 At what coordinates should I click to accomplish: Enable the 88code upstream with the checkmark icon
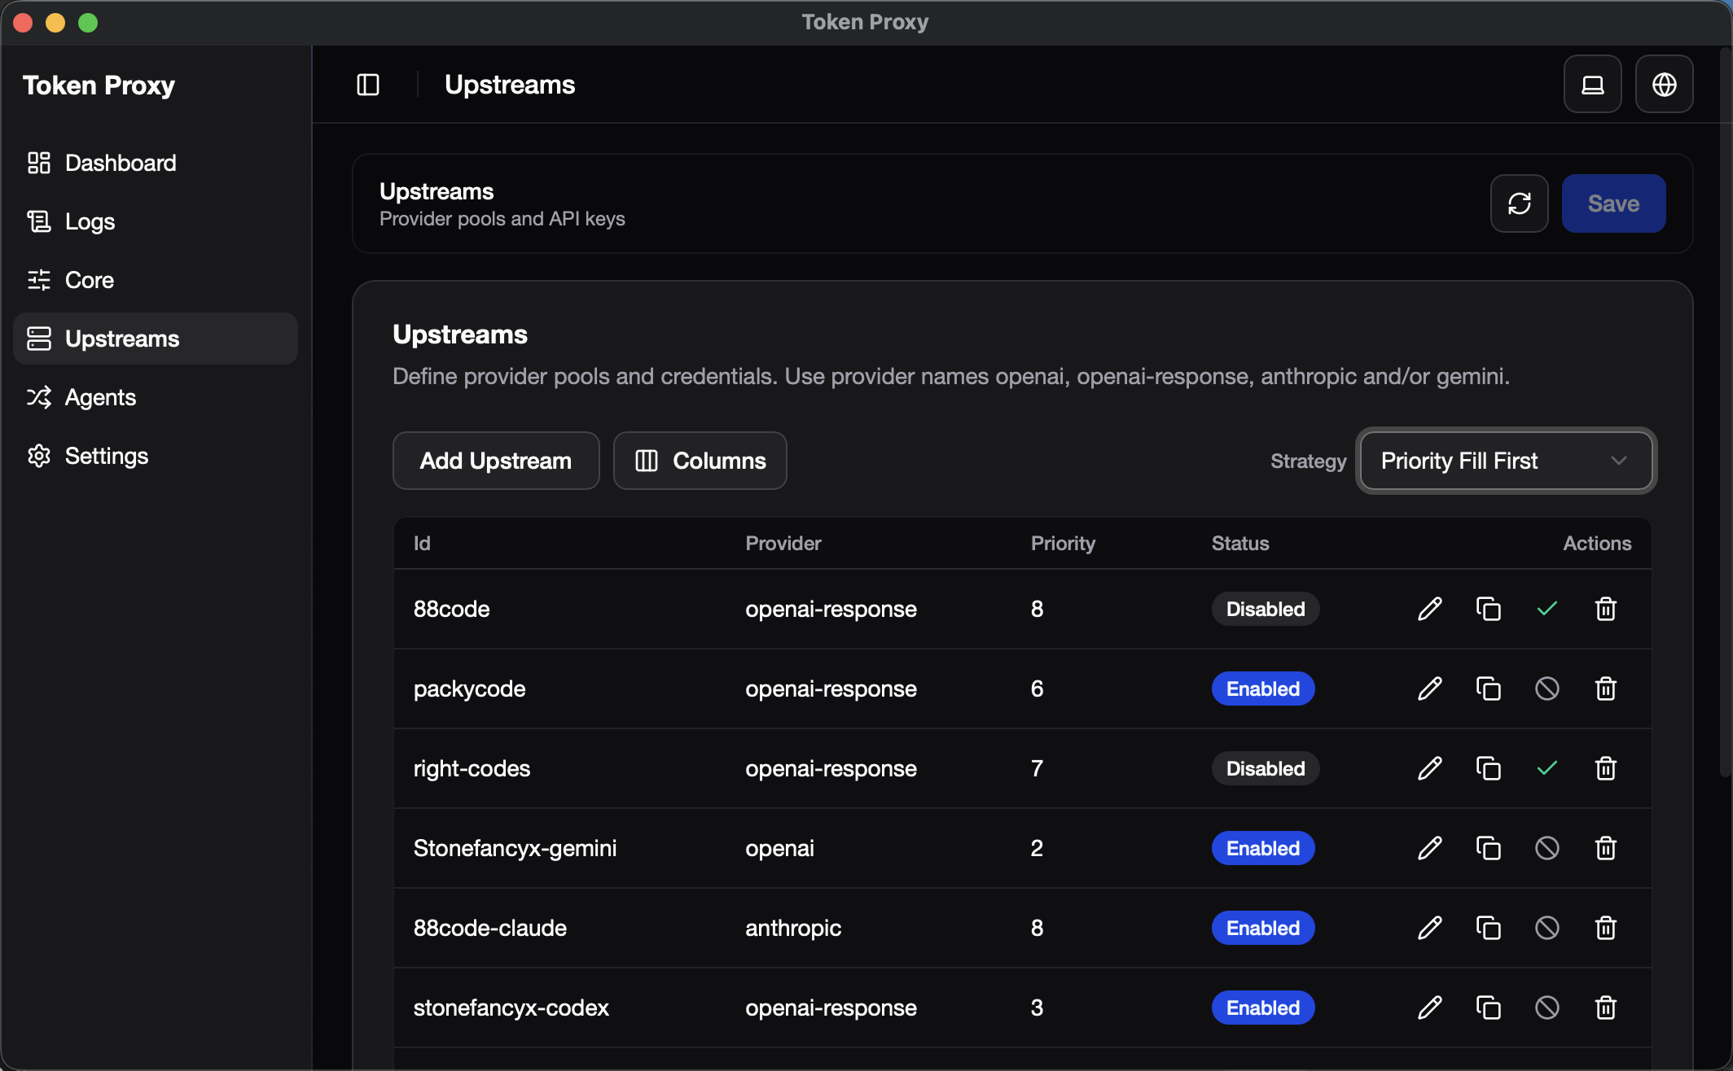click(1547, 609)
